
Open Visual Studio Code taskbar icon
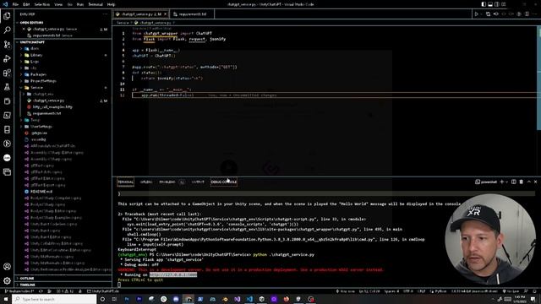click(x=249, y=299)
